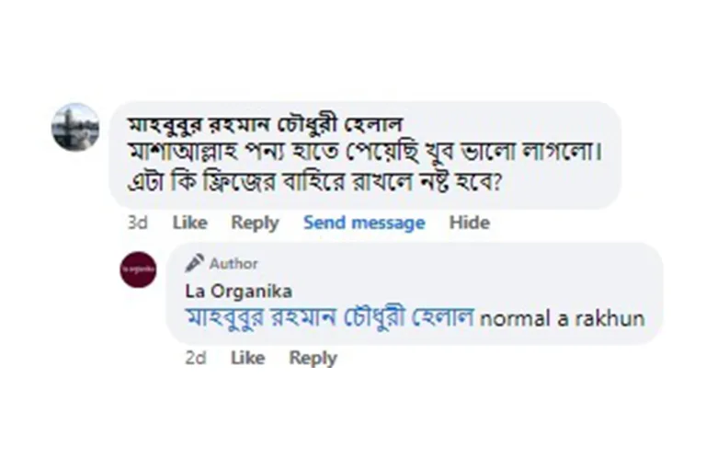
Task: Click the pencil Author badge icon
Action: [194, 264]
